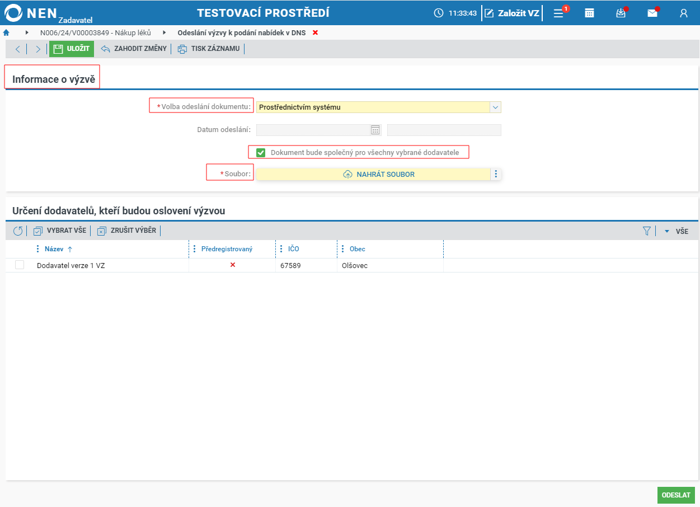Viewport: 700px width, 507px height.
Task: Open the filter funnel icon
Action: coord(647,231)
